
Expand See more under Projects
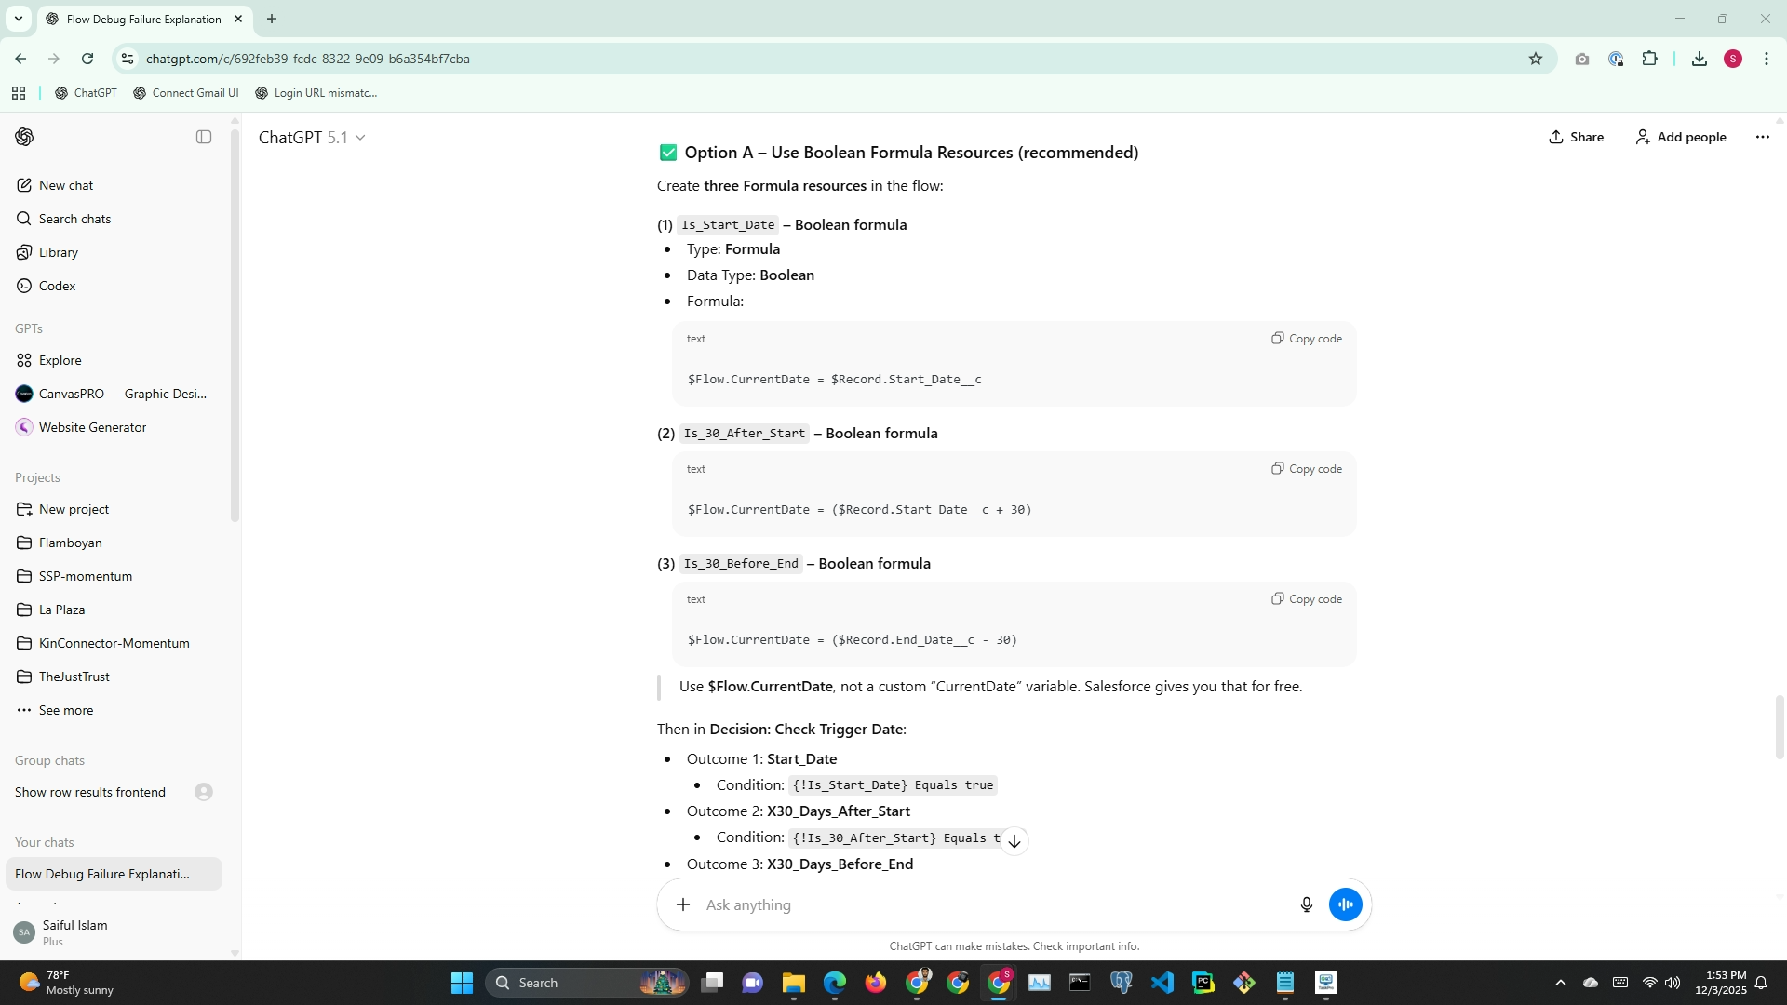(65, 710)
